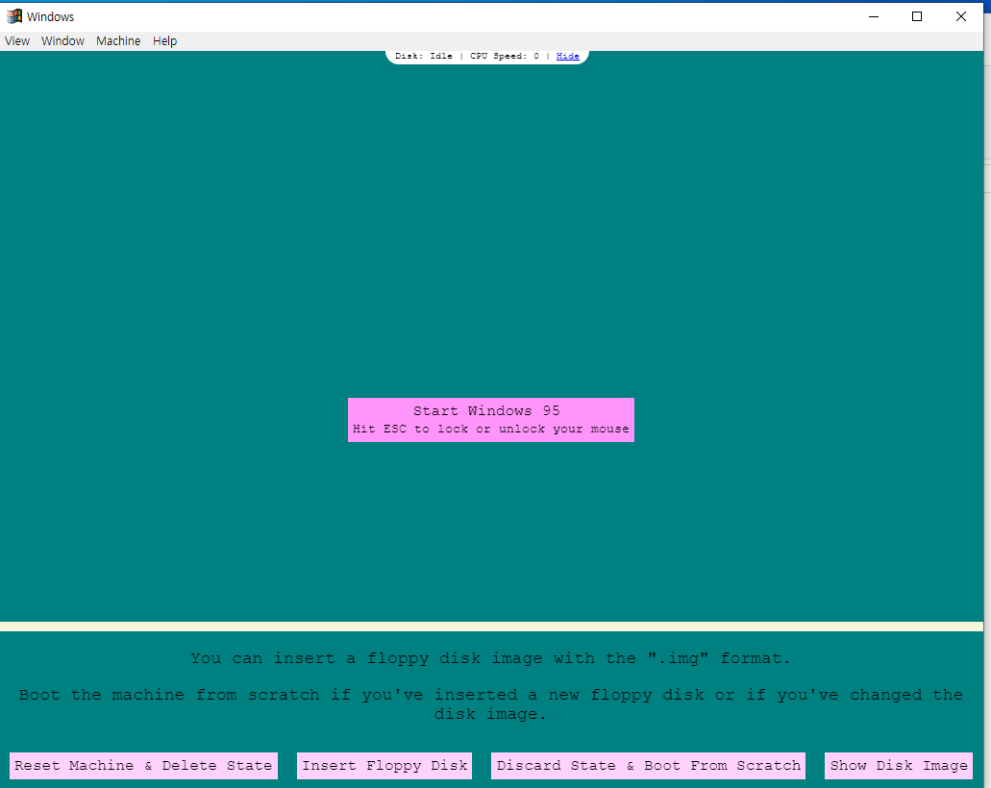Open the Machine menu

click(118, 41)
